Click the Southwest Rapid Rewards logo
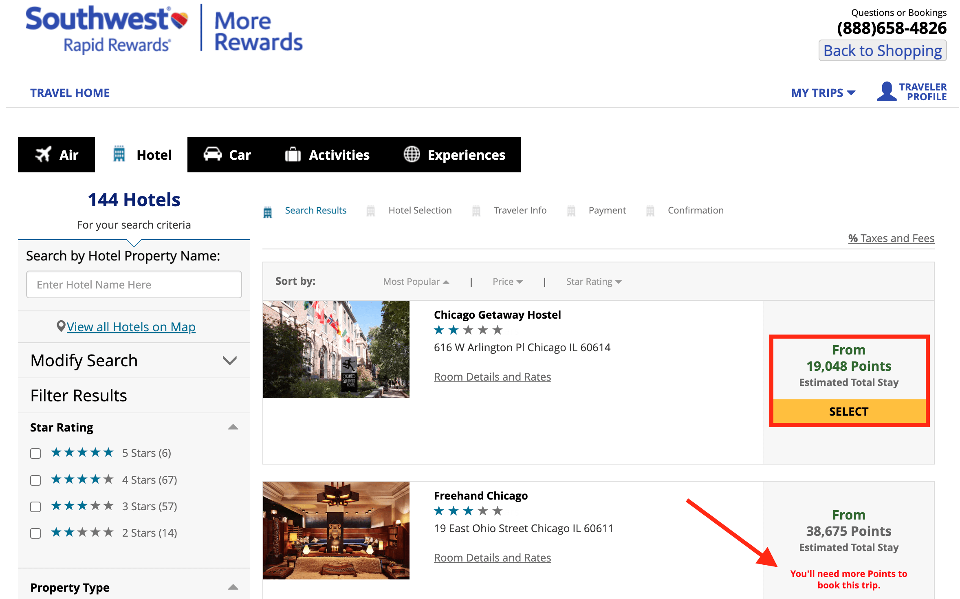 [107, 30]
